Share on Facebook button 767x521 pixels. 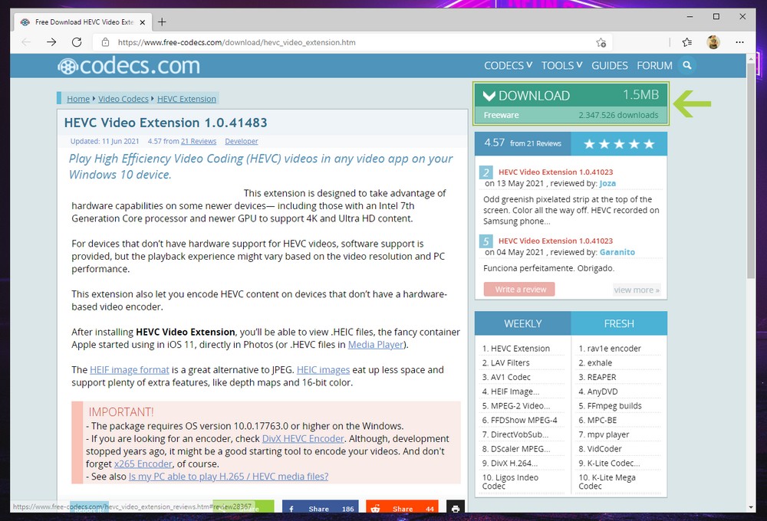(320, 508)
